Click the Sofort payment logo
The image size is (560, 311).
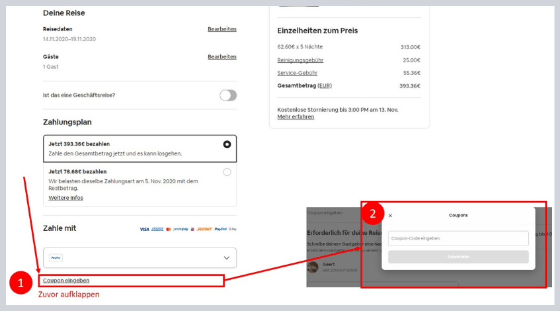tap(204, 229)
